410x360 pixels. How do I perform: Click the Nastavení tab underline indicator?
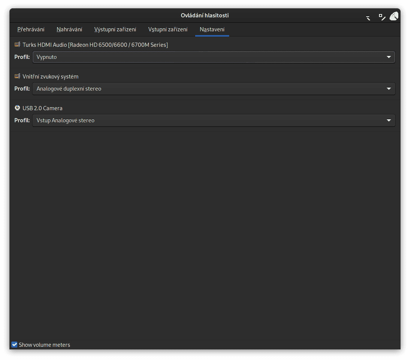[x=212, y=36]
